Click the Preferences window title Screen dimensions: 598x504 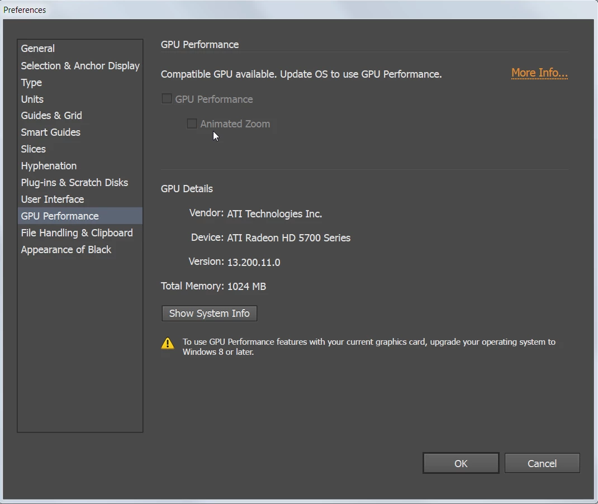25,10
